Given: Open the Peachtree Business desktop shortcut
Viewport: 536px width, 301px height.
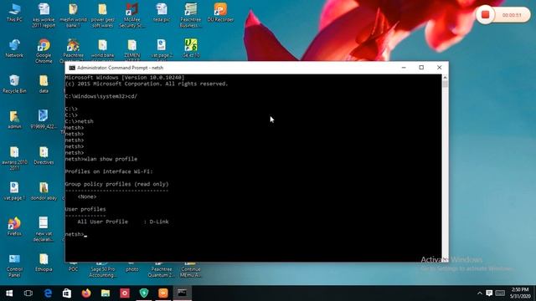Looking at the screenshot, I should pyautogui.click(x=191, y=15).
